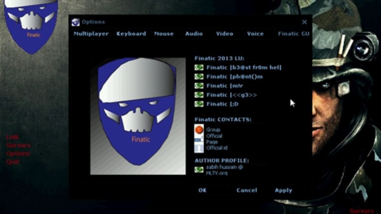Open the Official Page link
The width and height of the screenshot is (381, 214).
pos(214,139)
